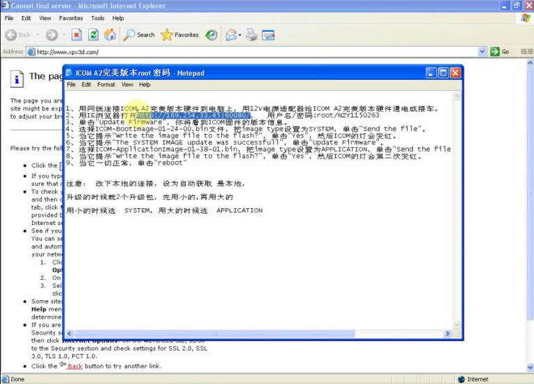Open Favorites star toolbar button
The image size is (534, 384).
(179, 35)
